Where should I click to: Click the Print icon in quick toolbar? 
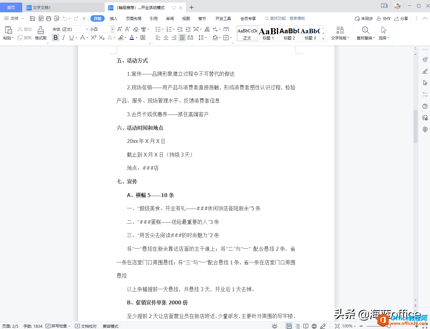(49, 18)
